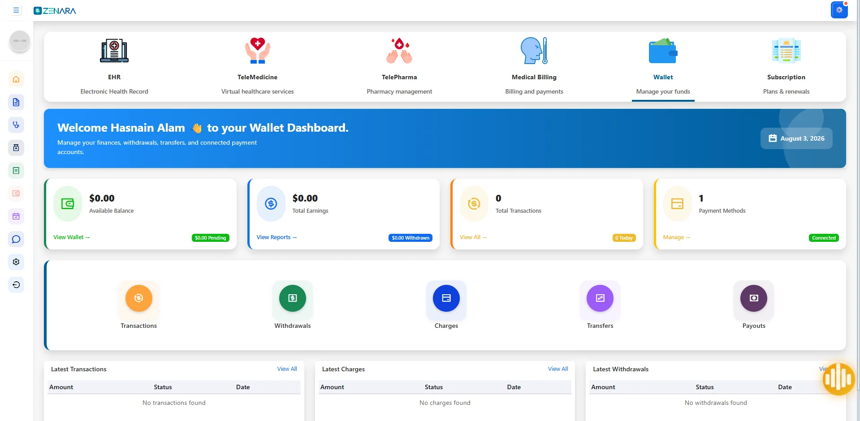Open the Payouts dark circle icon

[x=754, y=298]
